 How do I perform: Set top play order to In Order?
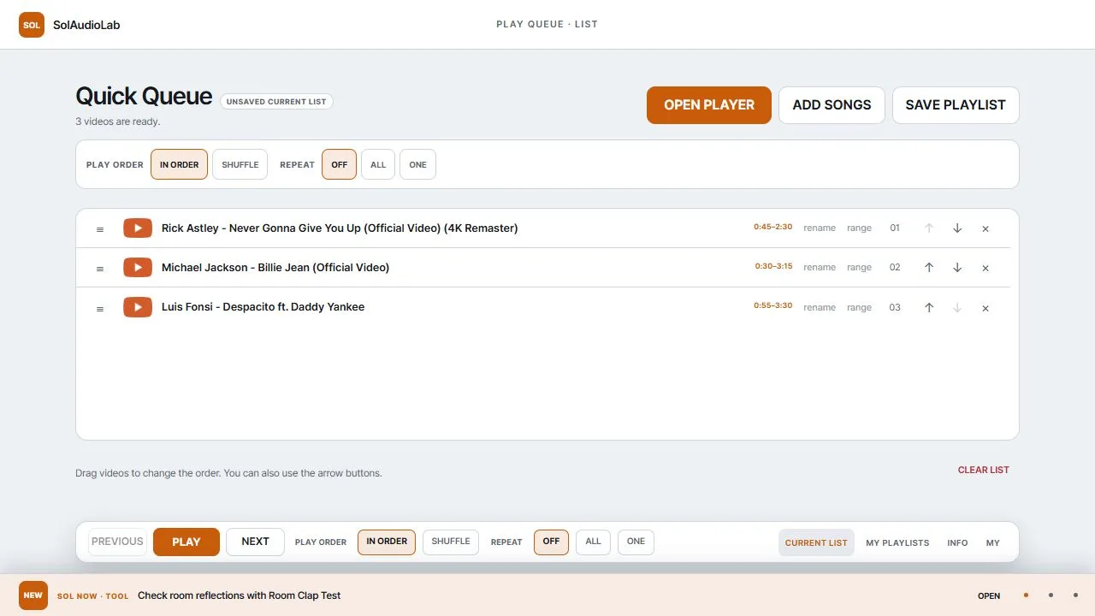[179, 164]
